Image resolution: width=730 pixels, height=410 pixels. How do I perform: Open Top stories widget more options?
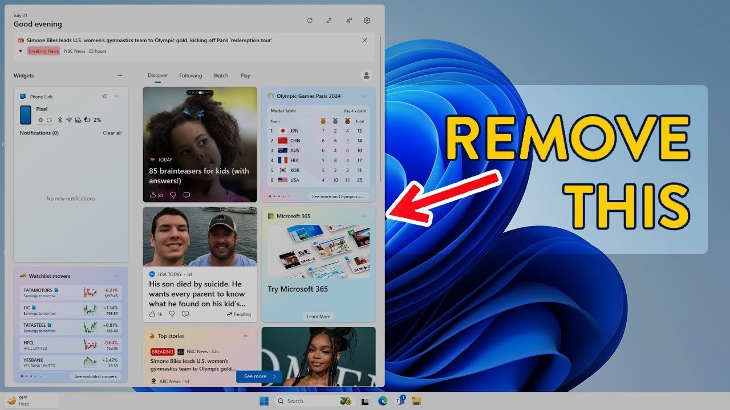pyautogui.click(x=246, y=335)
